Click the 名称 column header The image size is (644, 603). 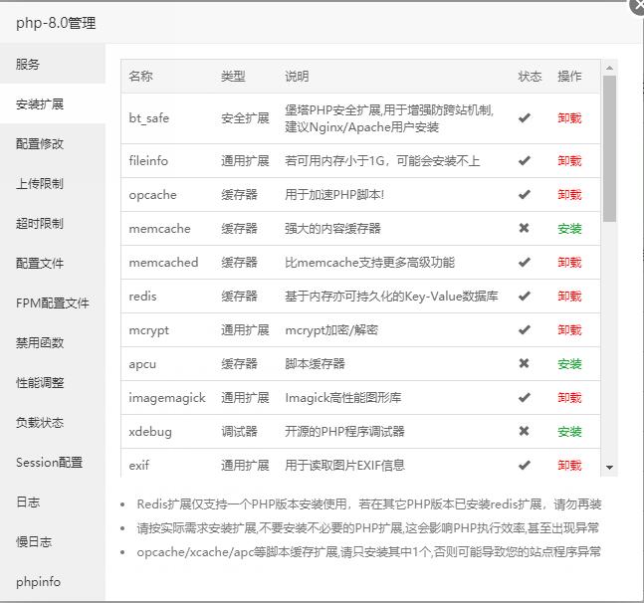[141, 77]
